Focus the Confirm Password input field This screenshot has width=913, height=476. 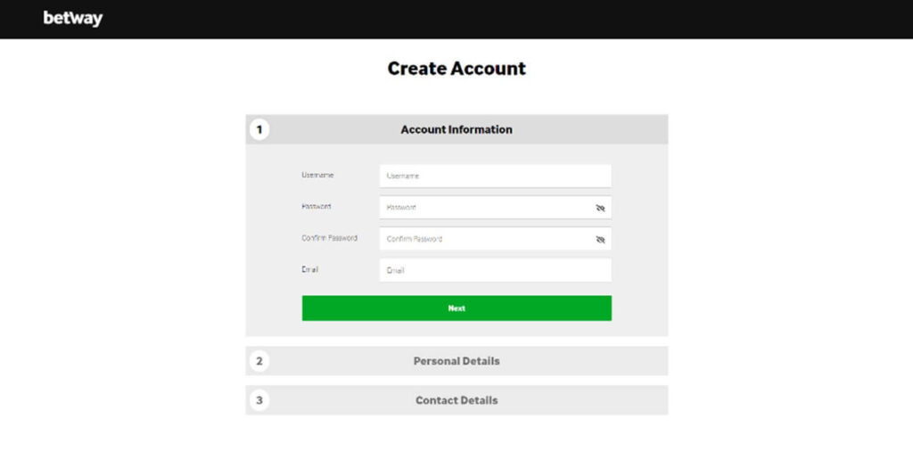496,239
